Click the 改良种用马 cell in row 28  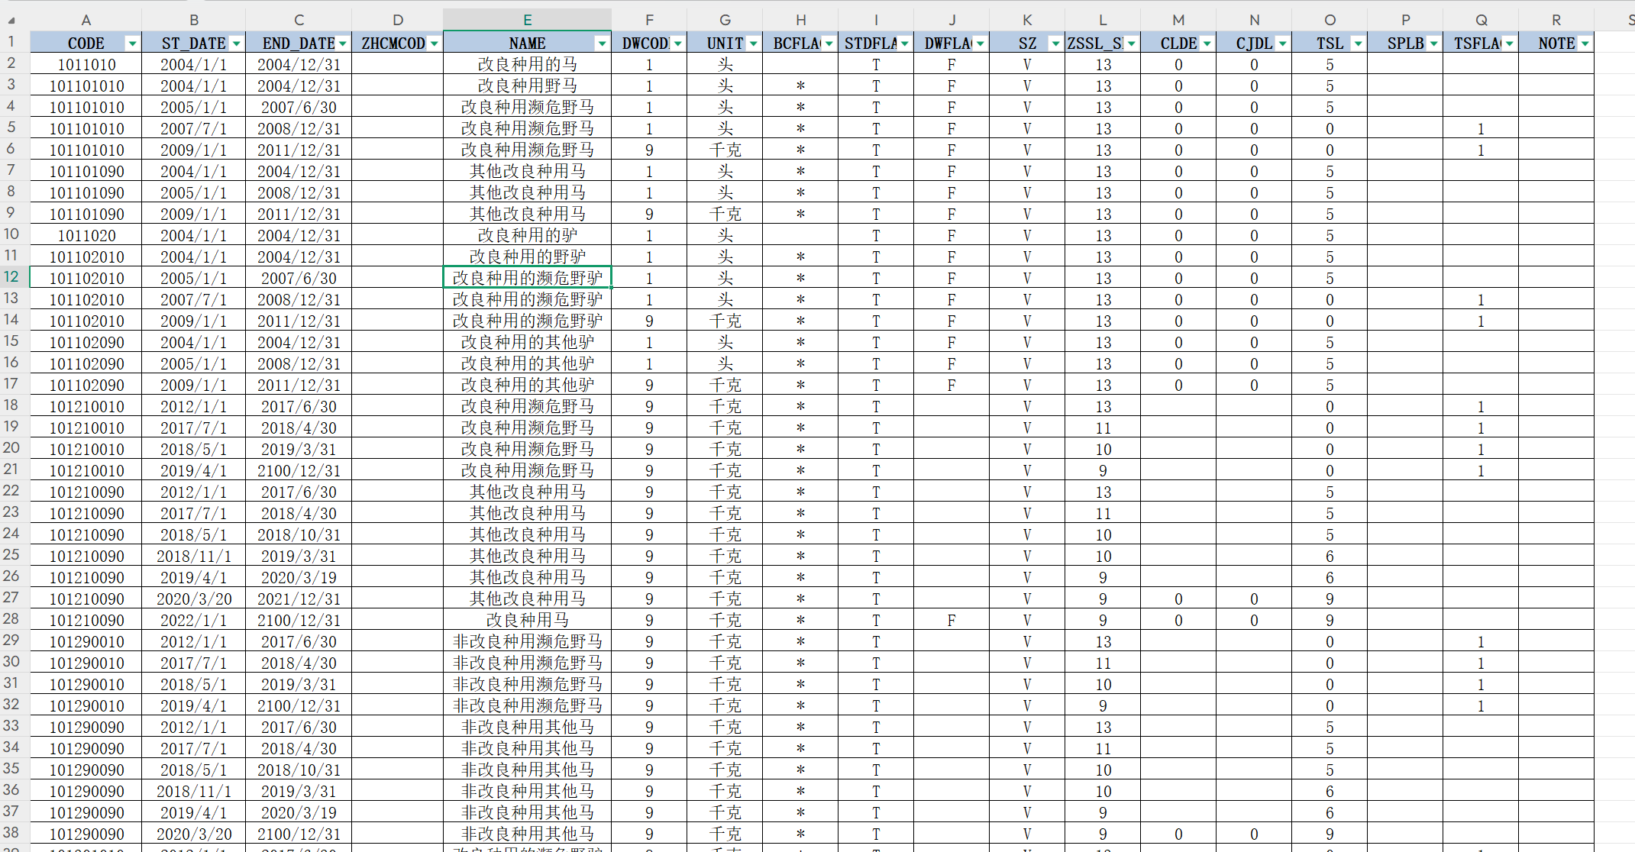click(527, 620)
